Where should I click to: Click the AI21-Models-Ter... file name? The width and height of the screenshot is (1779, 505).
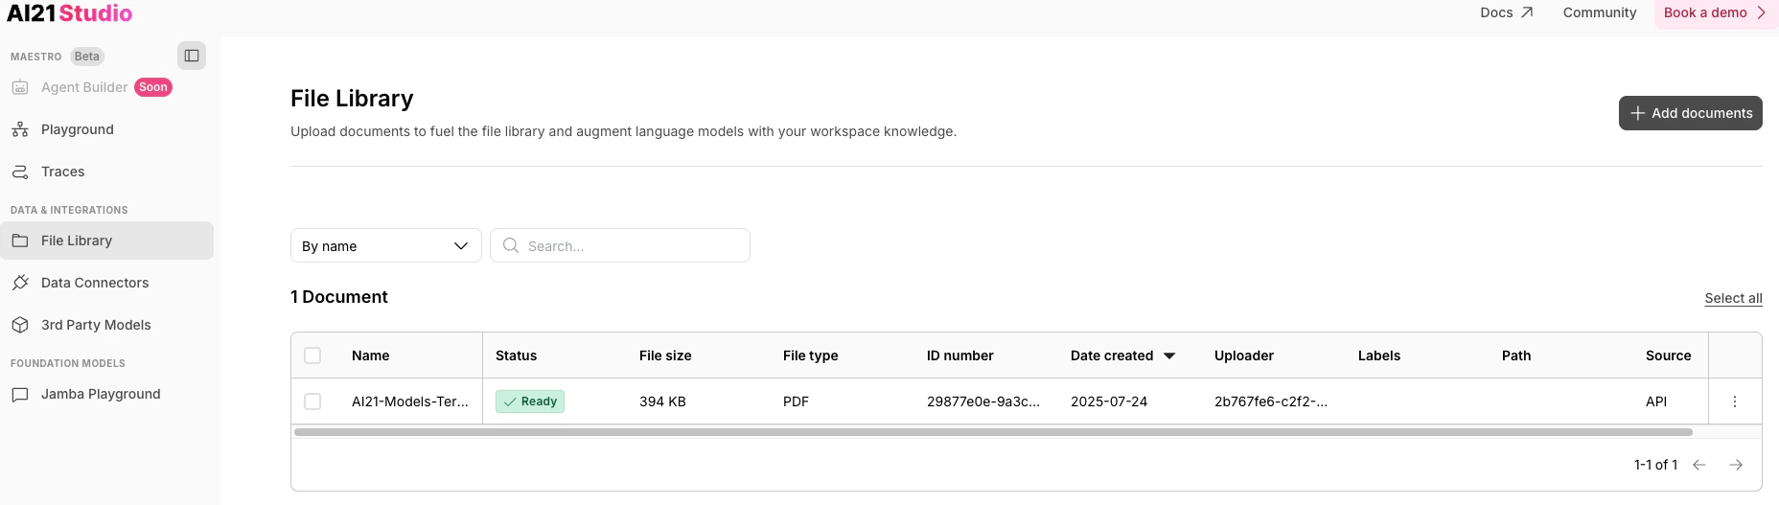point(409,402)
